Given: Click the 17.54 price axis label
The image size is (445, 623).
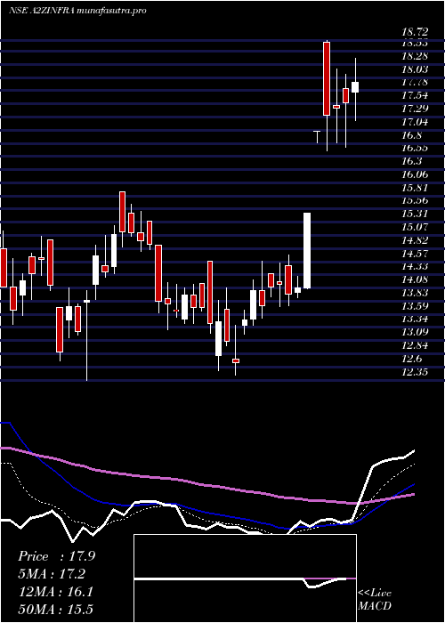Looking at the screenshot, I should coord(415,96).
